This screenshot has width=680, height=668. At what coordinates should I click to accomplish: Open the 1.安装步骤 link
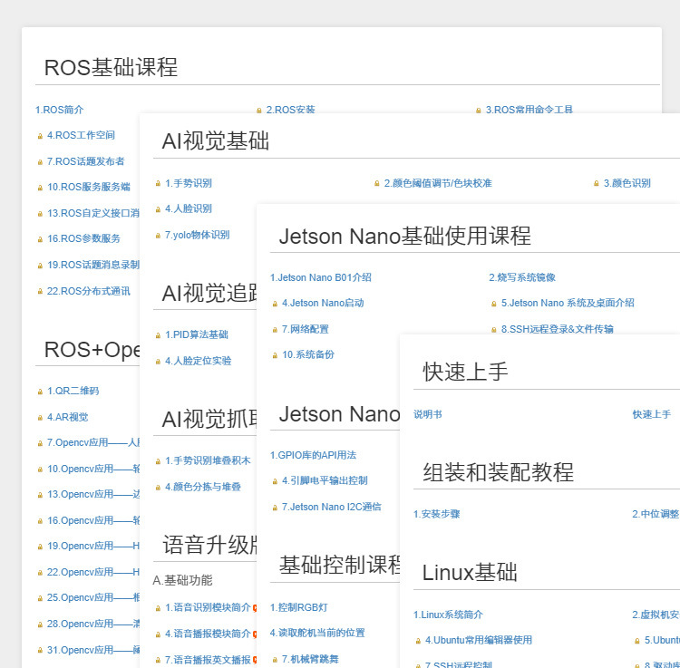click(x=436, y=514)
